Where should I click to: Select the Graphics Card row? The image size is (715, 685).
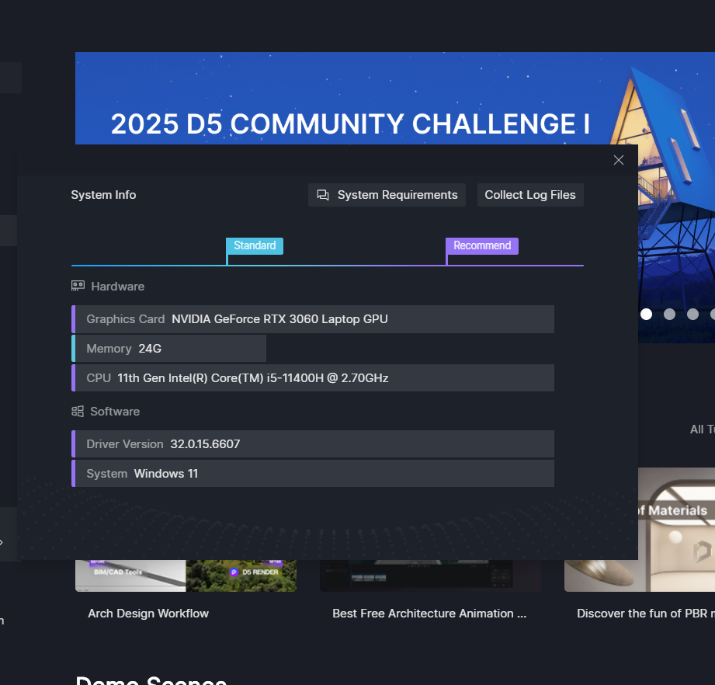click(313, 319)
